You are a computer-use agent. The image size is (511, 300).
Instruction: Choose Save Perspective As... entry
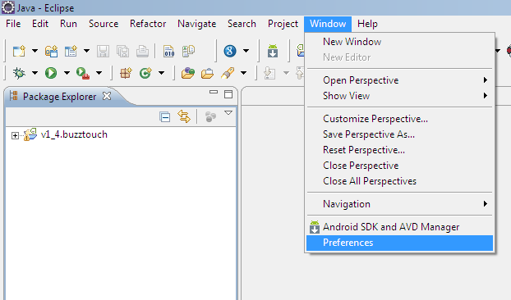click(399, 134)
